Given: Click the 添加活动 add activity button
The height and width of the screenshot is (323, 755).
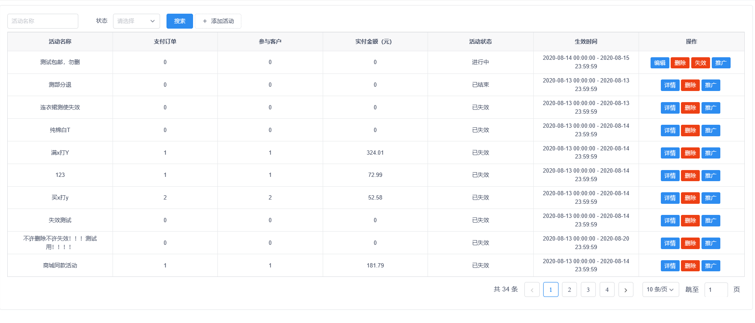Looking at the screenshot, I should (218, 21).
